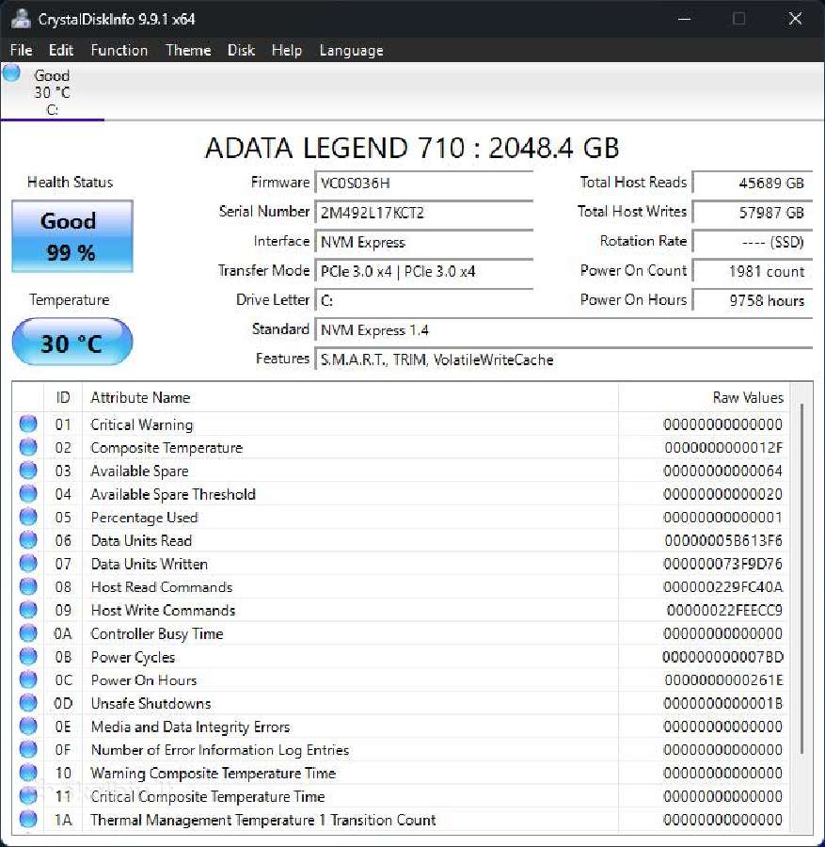This screenshot has width=825, height=847.
Task: Click the Attribute Name column header
Action: pos(350,397)
